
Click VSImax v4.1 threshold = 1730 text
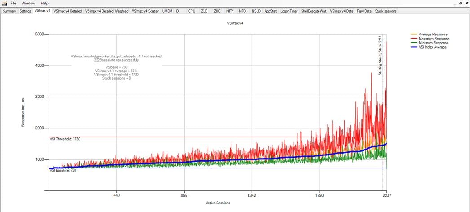pos(116,74)
